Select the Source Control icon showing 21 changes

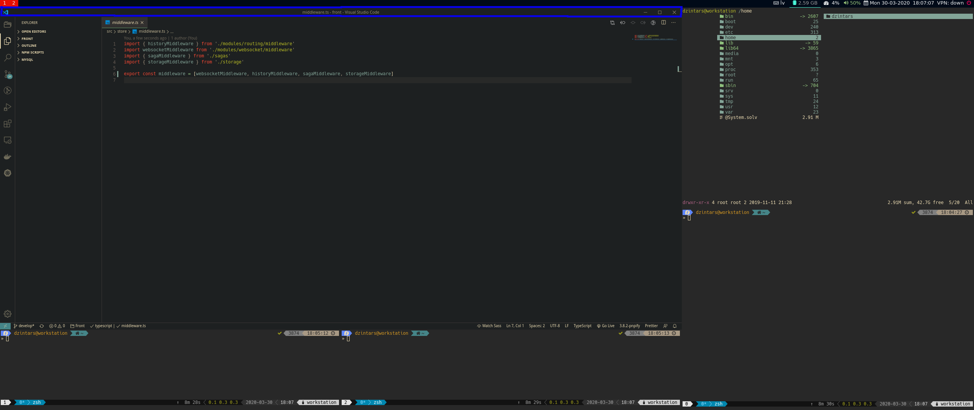pos(7,74)
